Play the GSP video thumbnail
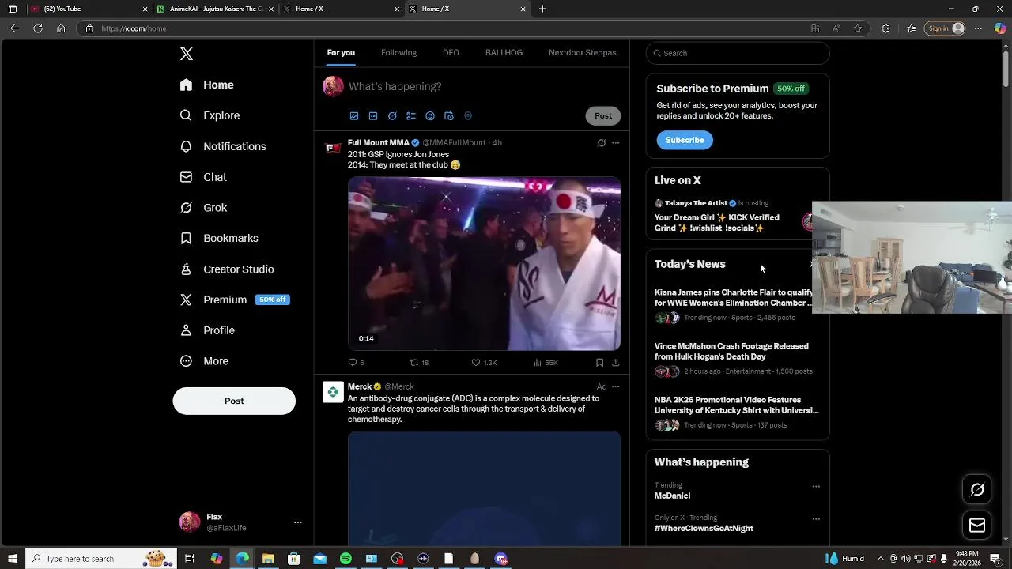 click(x=484, y=263)
